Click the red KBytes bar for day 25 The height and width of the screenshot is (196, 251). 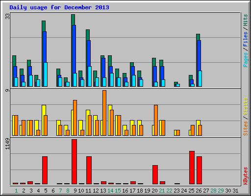192,168
